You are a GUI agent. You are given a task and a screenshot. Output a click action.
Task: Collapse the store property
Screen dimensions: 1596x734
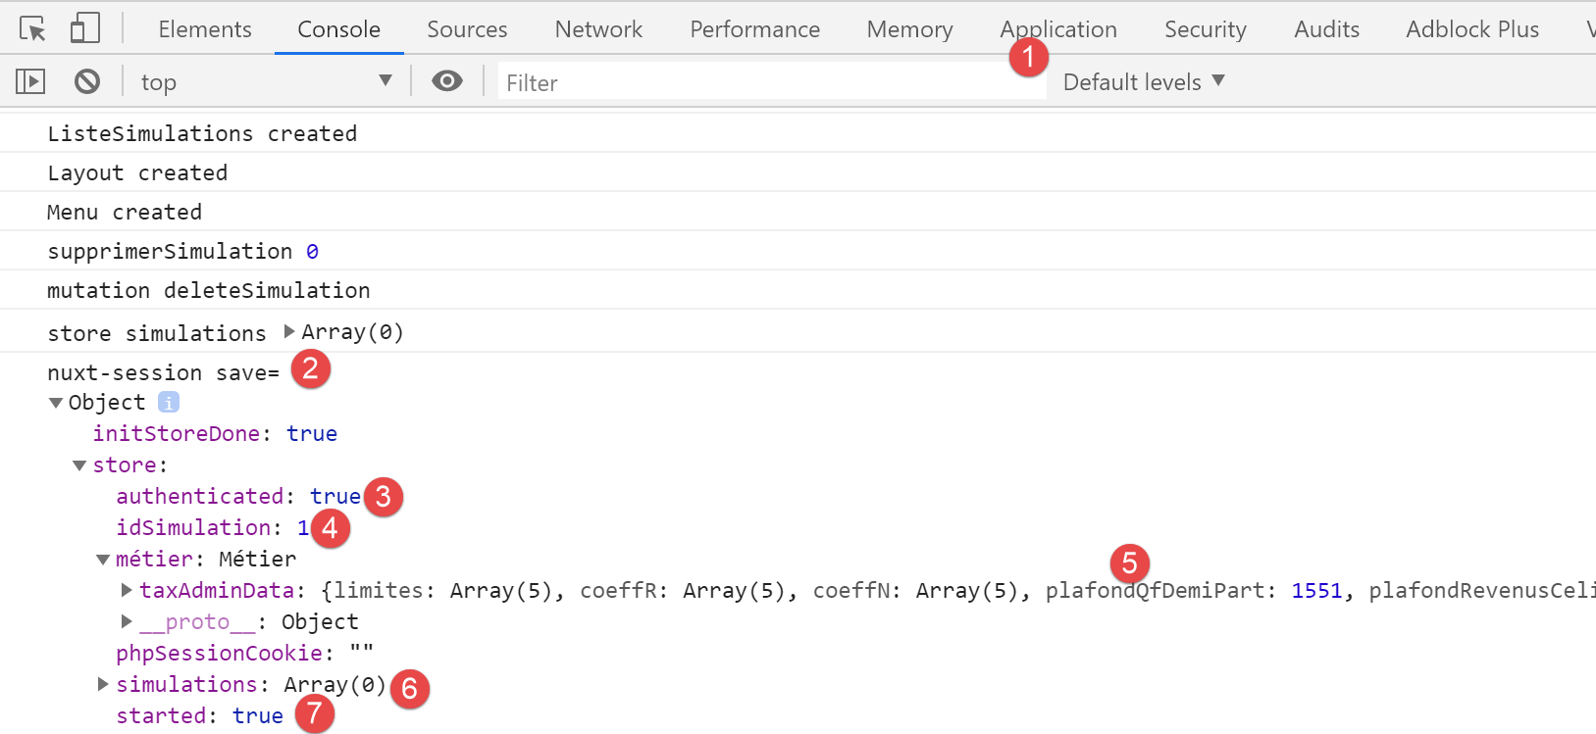[x=79, y=465]
